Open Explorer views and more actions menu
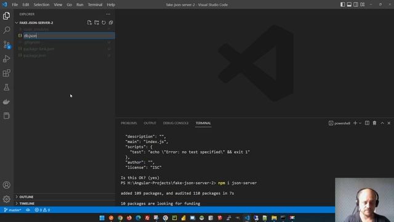Viewport: 394px width, 222px height. coord(108,14)
